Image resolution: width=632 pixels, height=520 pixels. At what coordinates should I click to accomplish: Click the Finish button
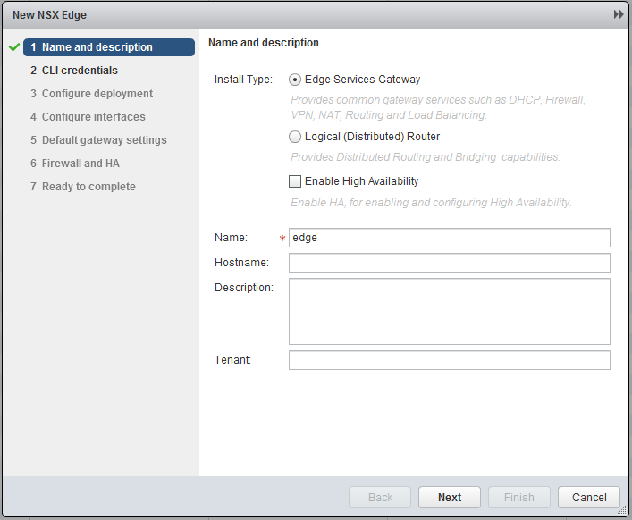pos(518,498)
